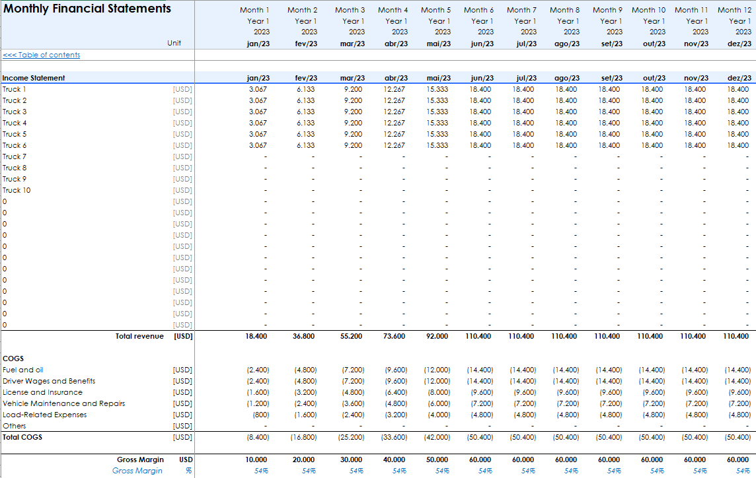
Task: Click the COGS section heading
Action: (x=13, y=358)
